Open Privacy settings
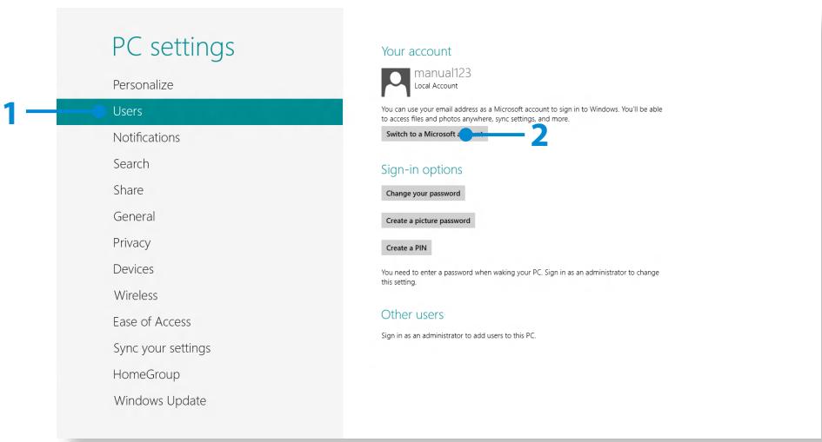 131,242
